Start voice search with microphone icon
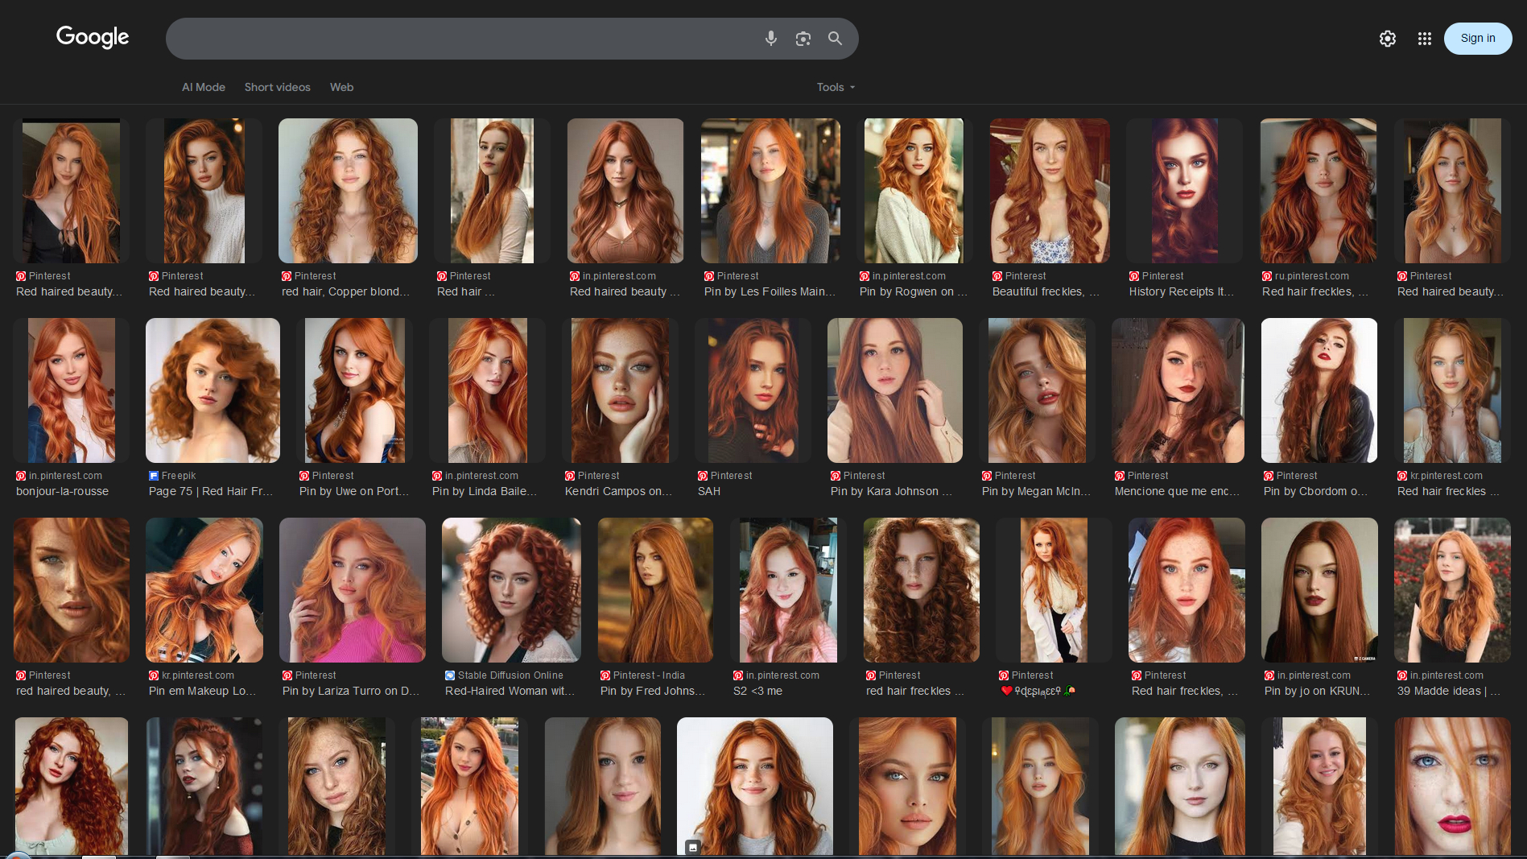Image resolution: width=1527 pixels, height=859 pixels. pos(771,38)
